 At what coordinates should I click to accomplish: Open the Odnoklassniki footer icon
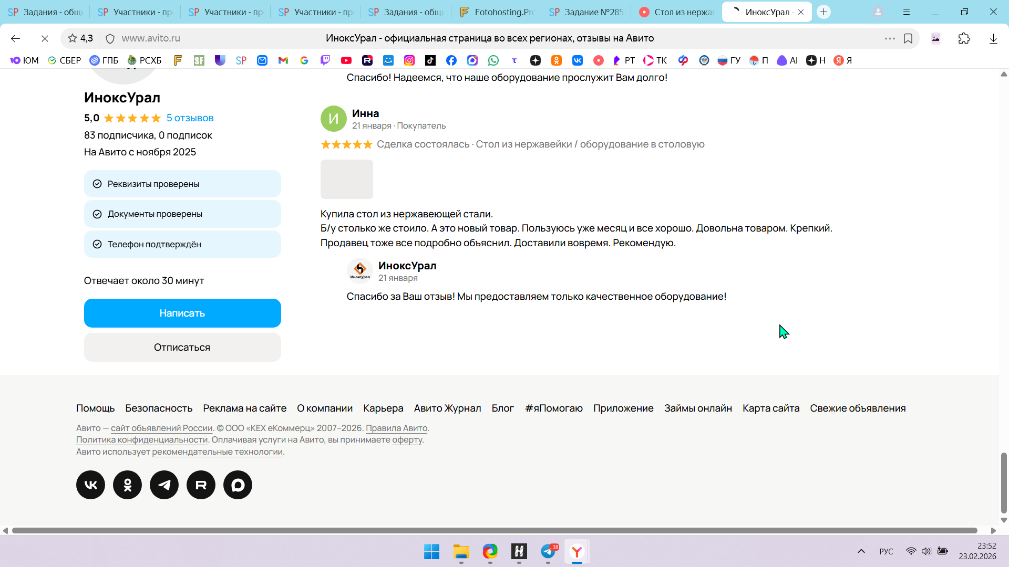pos(127,485)
